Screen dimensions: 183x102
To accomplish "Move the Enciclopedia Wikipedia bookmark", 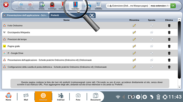I will coord(151,32).
